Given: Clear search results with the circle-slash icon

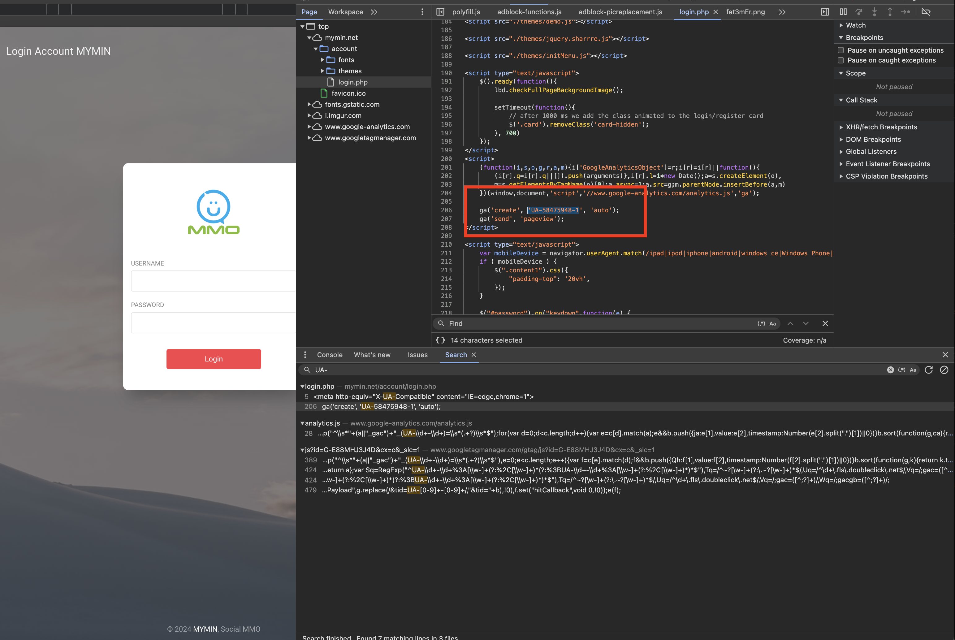Looking at the screenshot, I should point(944,370).
